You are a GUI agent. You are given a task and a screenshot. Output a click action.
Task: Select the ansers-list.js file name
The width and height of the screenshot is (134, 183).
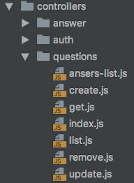pos(98,74)
